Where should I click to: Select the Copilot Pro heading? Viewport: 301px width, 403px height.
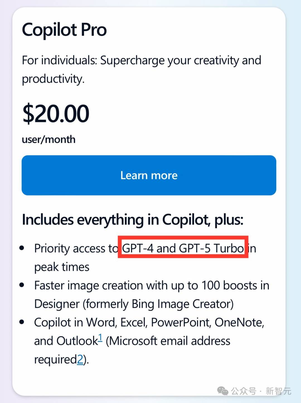click(x=64, y=30)
